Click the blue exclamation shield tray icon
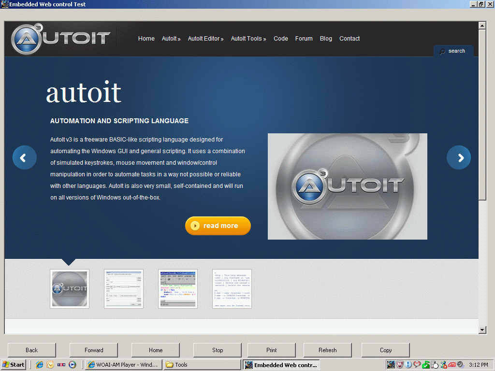495x371 pixels. tap(408, 365)
